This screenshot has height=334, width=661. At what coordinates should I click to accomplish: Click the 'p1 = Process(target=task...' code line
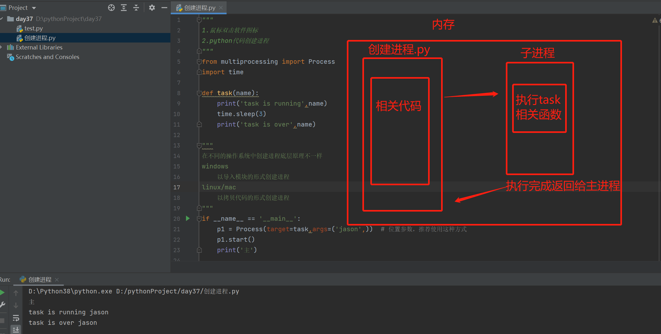coord(295,229)
